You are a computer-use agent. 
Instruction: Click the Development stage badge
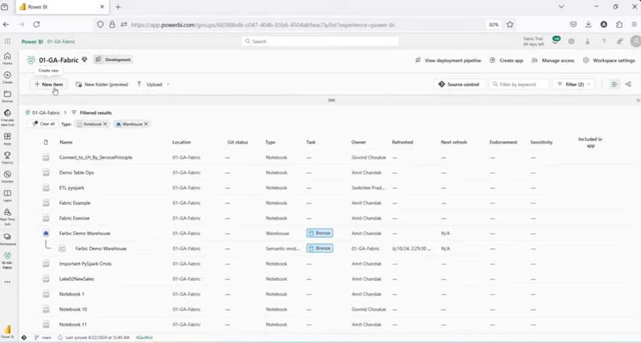click(x=113, y=60)
